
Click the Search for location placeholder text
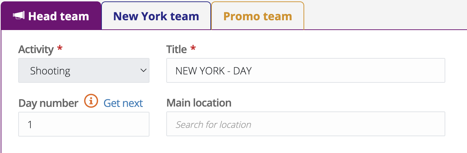[x=214, y=125]
